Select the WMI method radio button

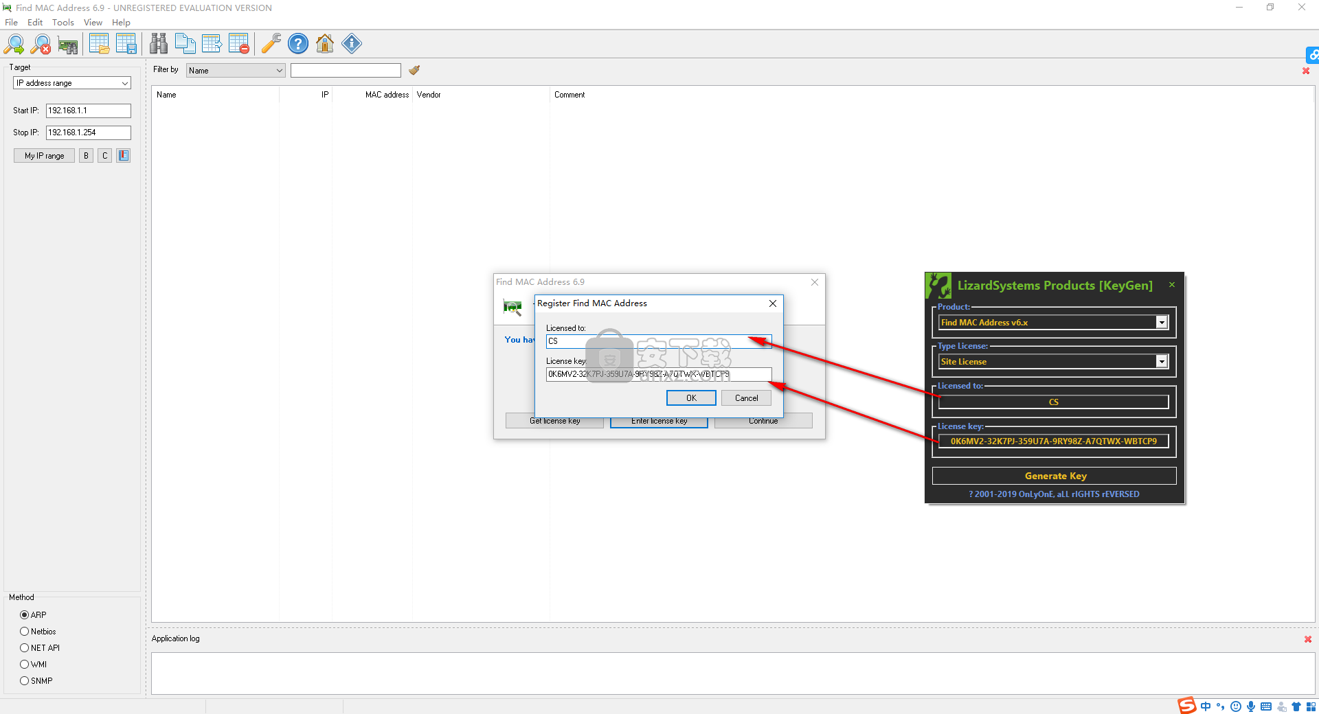pos(25,665)
